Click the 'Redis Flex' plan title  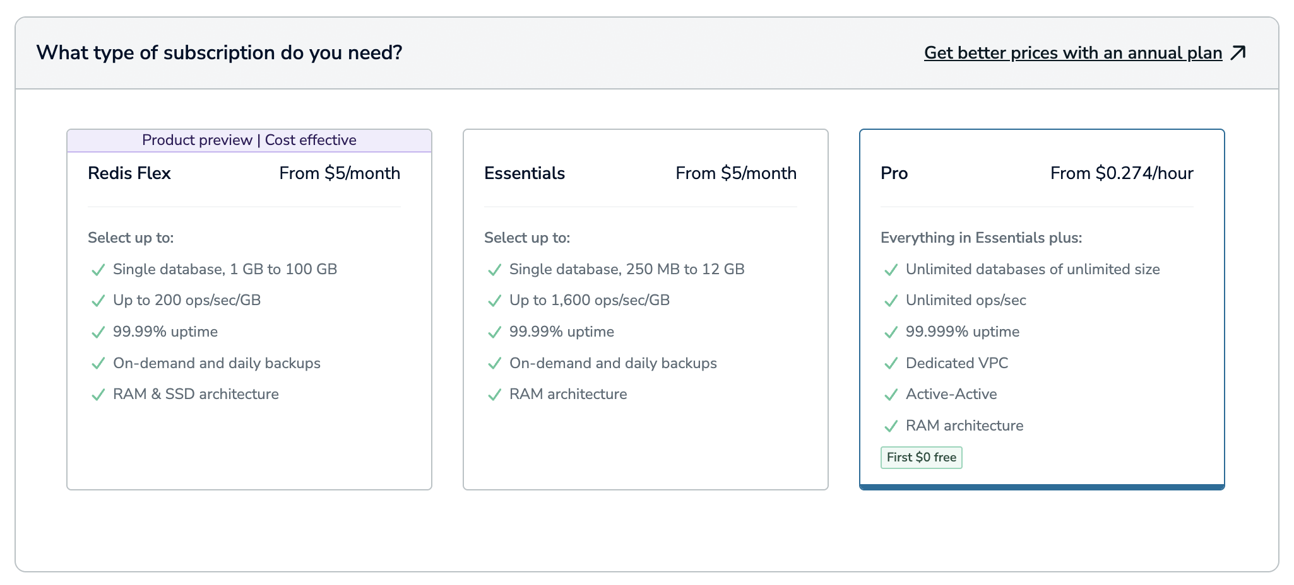coord(129,173)
